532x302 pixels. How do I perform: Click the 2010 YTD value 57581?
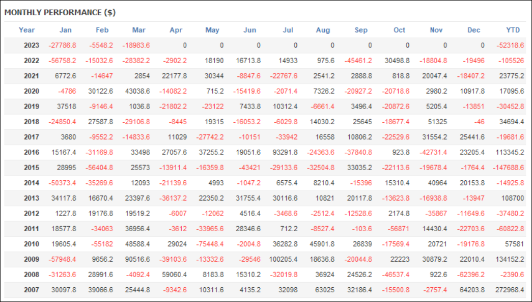click(514, 243)
